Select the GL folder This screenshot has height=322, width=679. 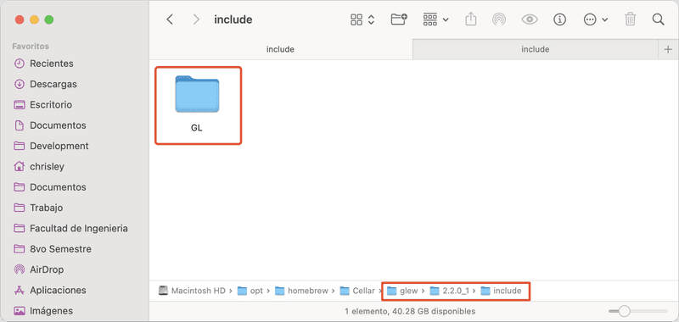point(197,104)
